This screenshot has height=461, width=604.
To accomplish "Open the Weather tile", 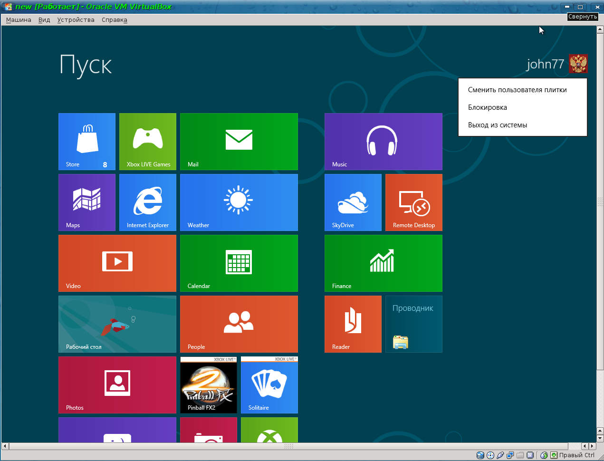I will click(x=239, y=202).
